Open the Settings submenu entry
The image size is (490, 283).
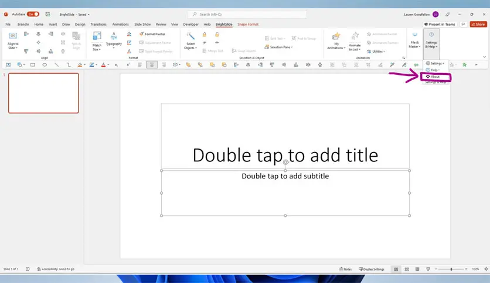click(435, 63)
